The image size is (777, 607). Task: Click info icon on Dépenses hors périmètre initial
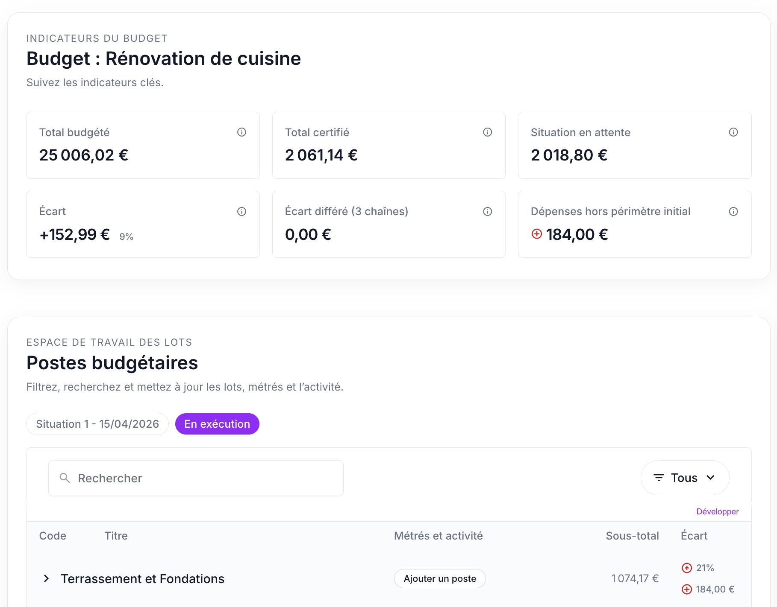[733, 211]
